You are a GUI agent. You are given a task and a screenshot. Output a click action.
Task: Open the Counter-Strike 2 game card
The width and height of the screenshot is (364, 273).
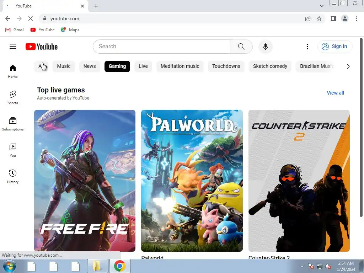click(299, 181)
